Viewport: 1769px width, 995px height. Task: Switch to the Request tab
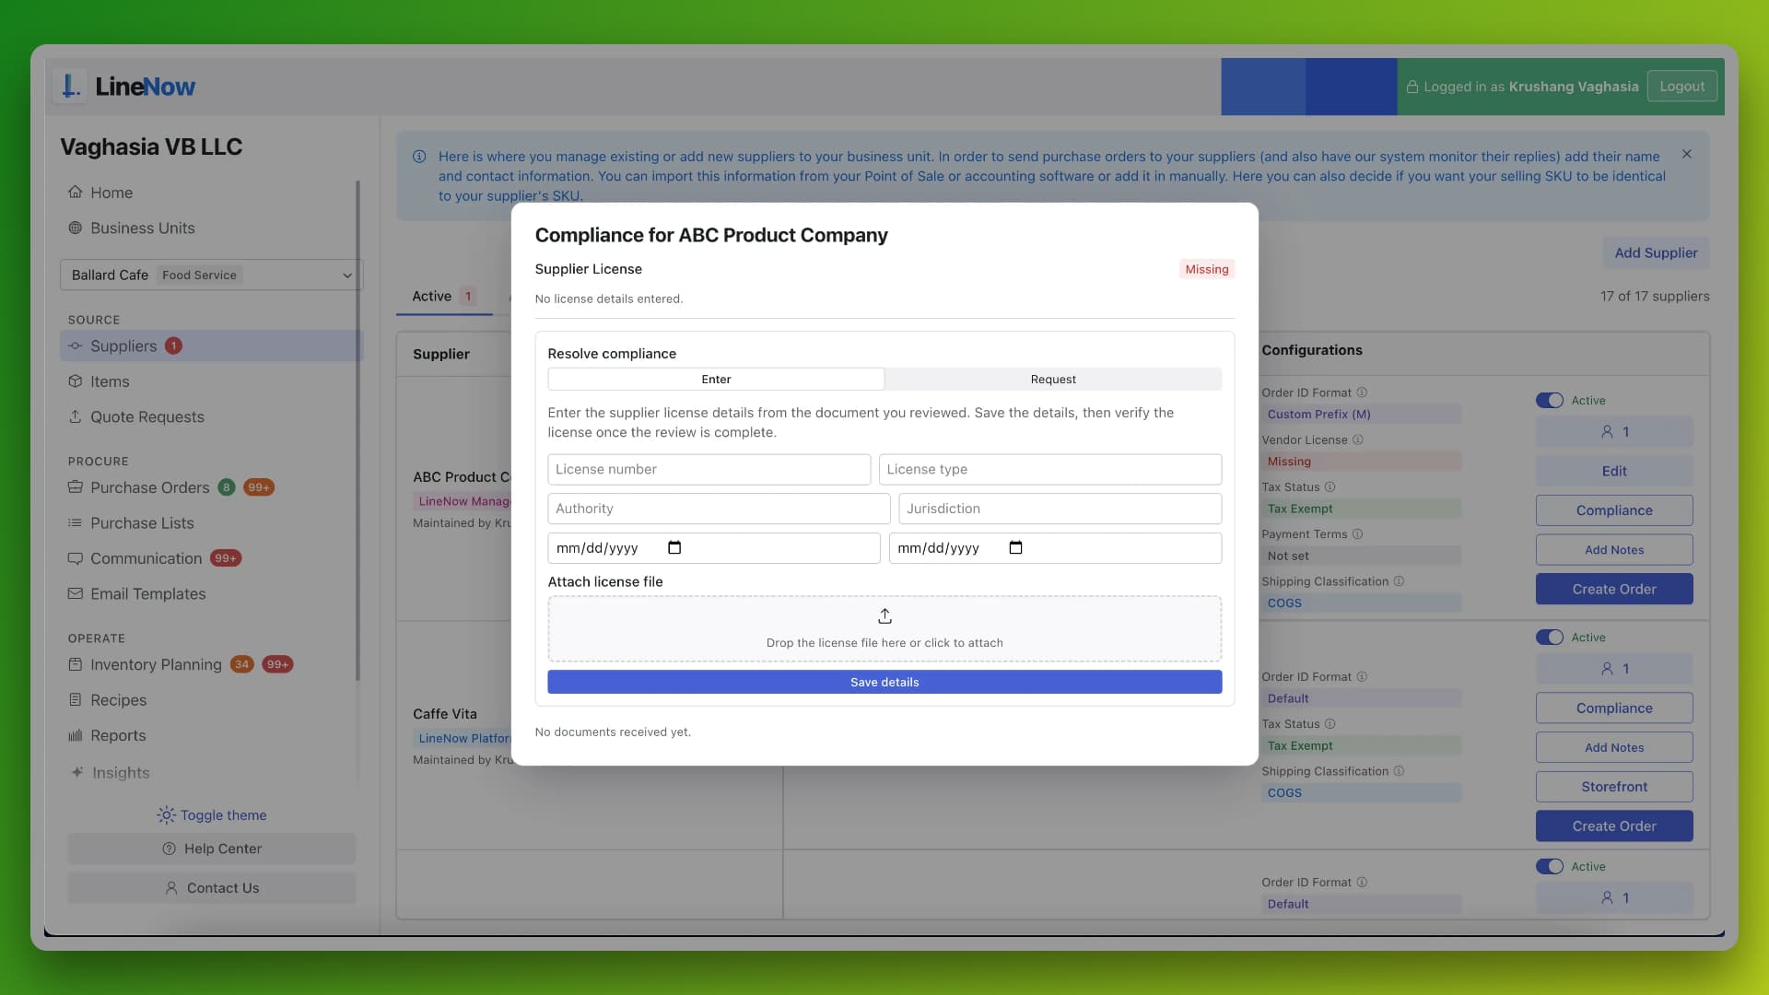pos(1053,380)
